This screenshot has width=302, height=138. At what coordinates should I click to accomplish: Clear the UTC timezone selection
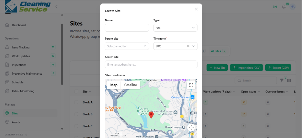point(188,46)
